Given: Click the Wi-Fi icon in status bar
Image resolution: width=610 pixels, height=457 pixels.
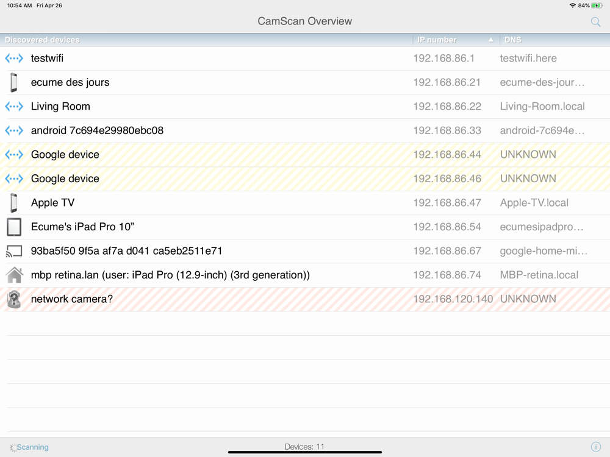Looking at the screenshot, I should 572,5.
